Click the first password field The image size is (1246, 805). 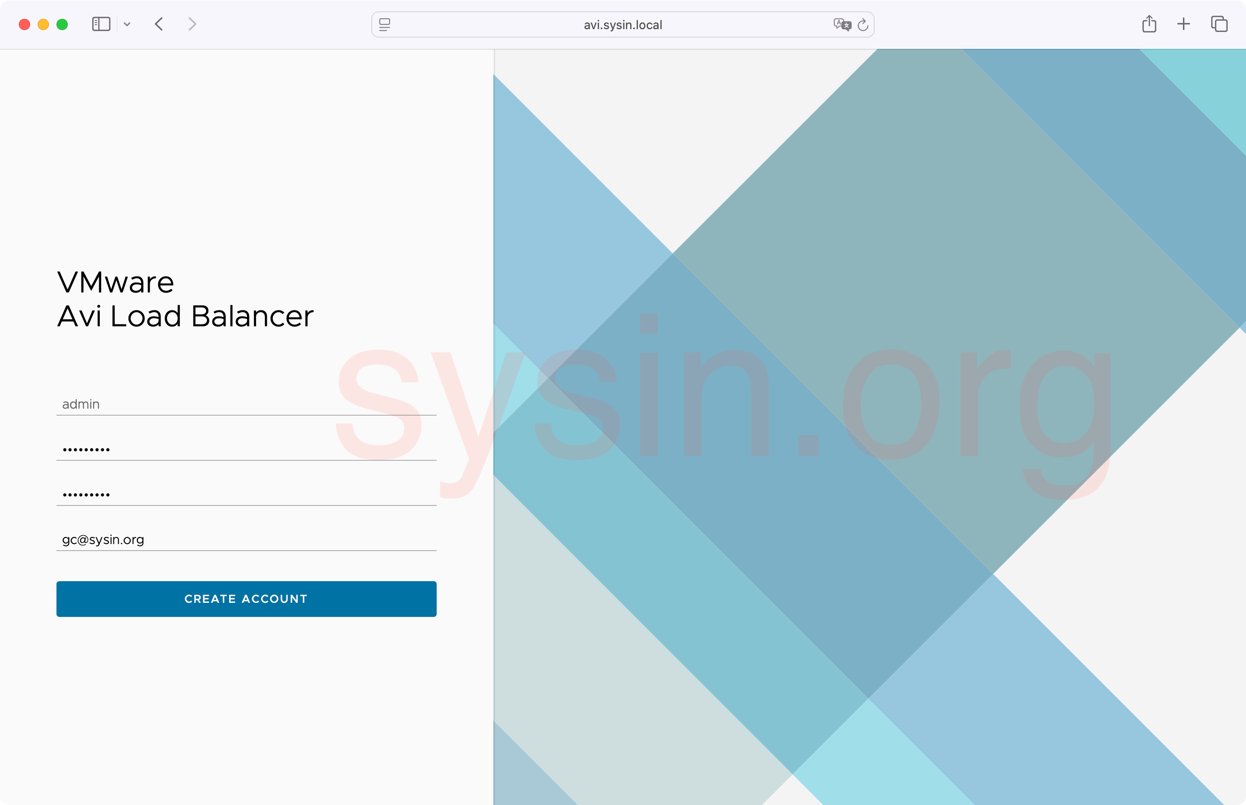(246, 449)
